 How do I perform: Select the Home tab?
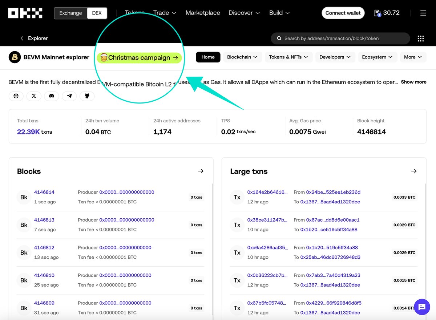[208, 57]
